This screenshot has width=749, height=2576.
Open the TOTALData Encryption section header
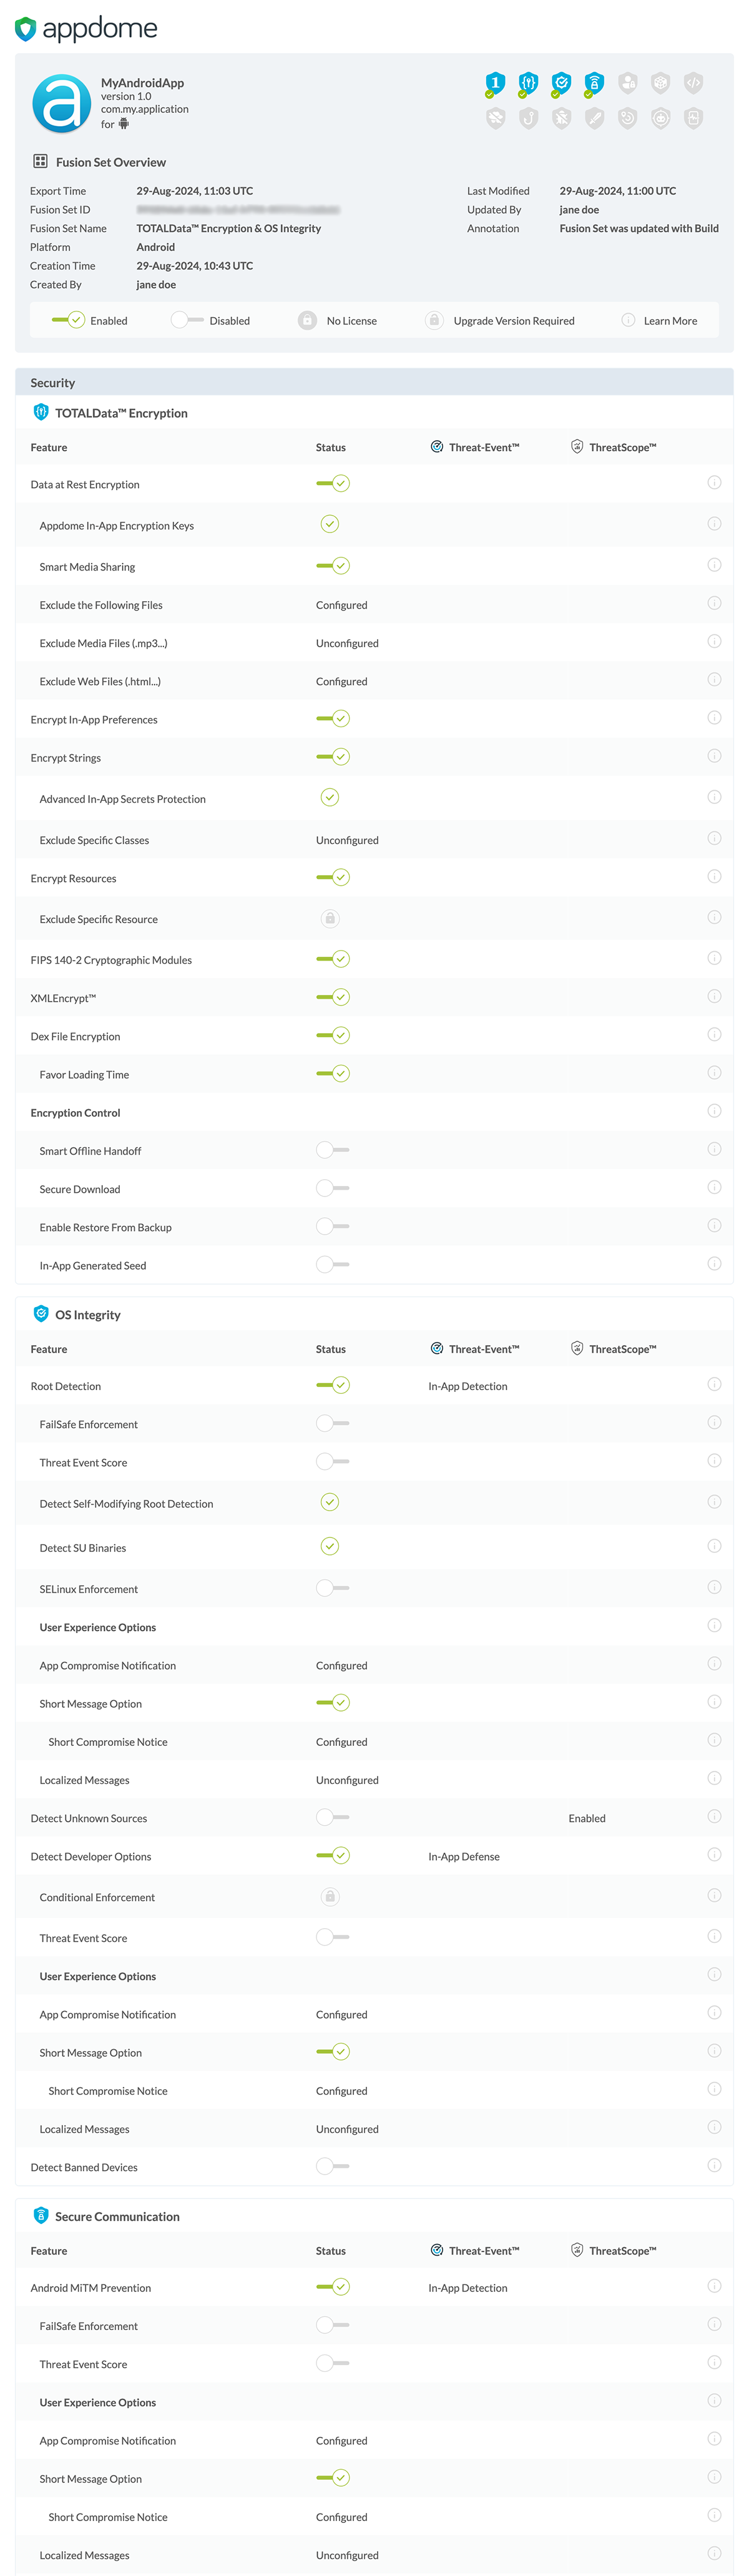pos(120,413)
